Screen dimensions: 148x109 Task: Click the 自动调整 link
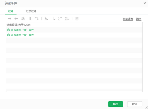pyautogui.click(x=128, y=19)
